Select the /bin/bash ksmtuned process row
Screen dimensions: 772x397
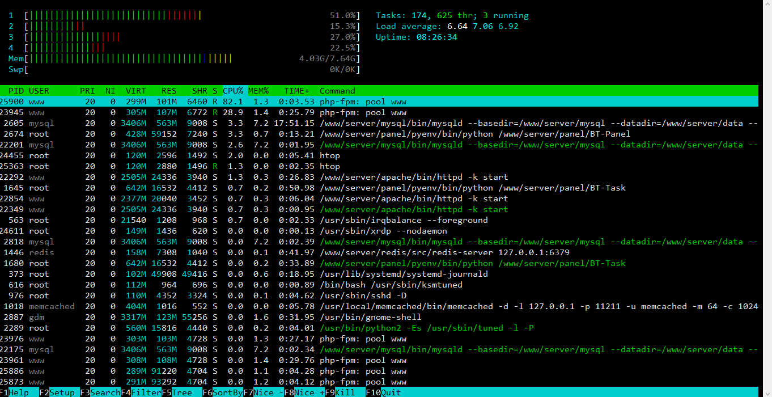[379, 285]
